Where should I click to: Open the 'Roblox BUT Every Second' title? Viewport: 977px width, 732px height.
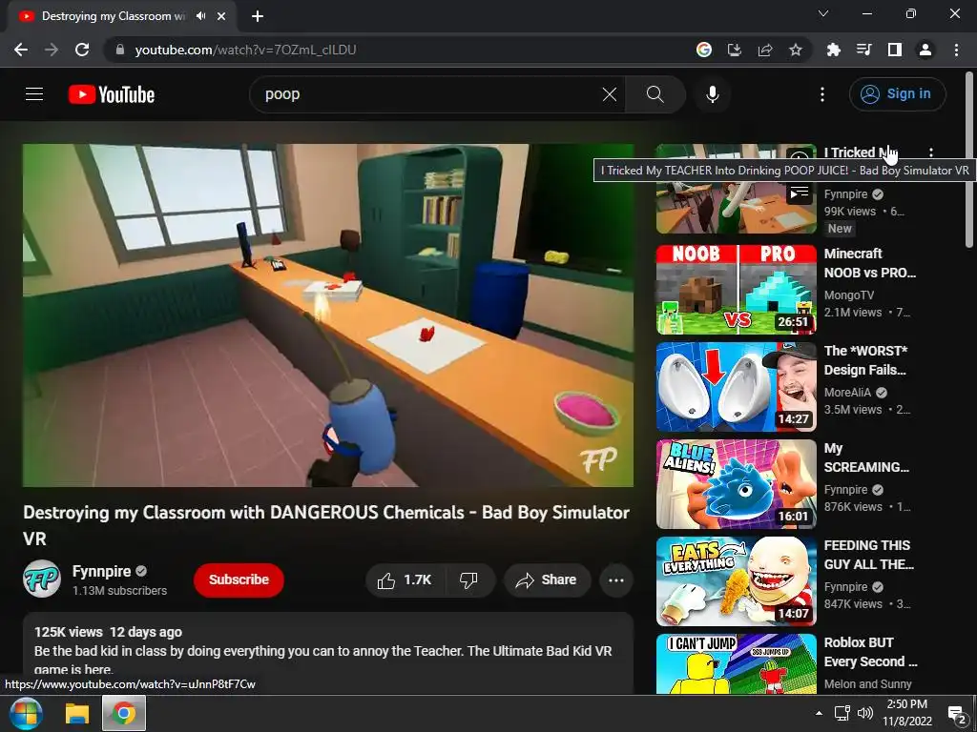pos(870,651)
